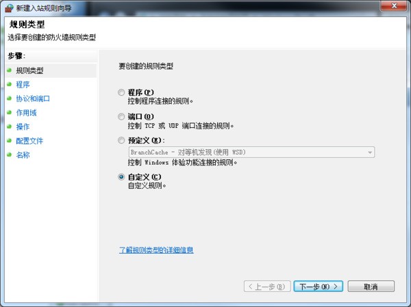Image resolution: width=411 pixels, height=307 pixels.
Task: Go to the 规则类型 step
Action: 29,70
